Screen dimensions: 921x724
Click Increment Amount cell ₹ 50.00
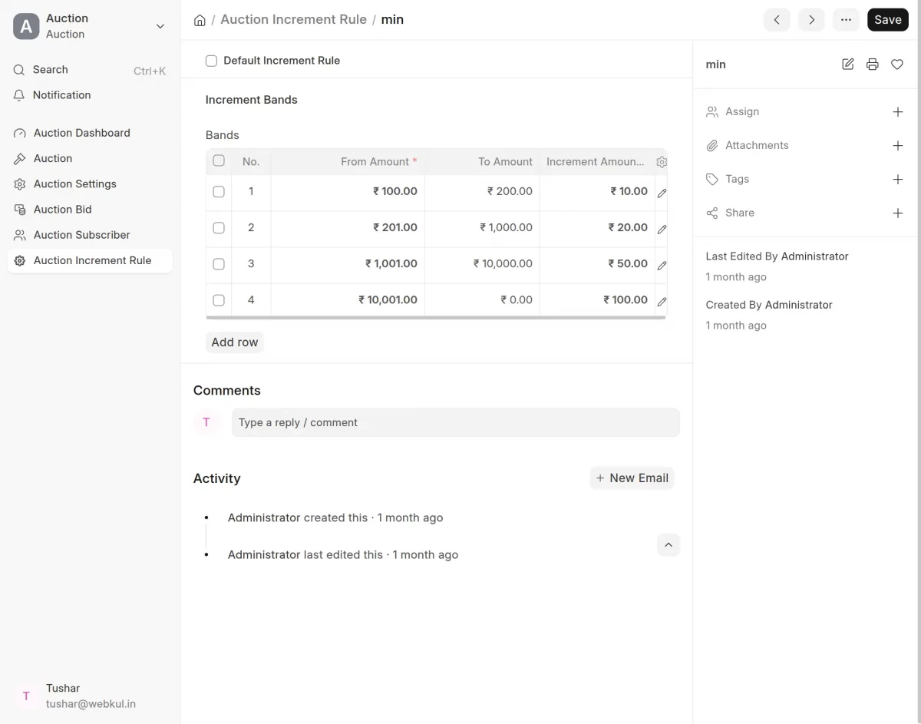(x=597, y=263)
